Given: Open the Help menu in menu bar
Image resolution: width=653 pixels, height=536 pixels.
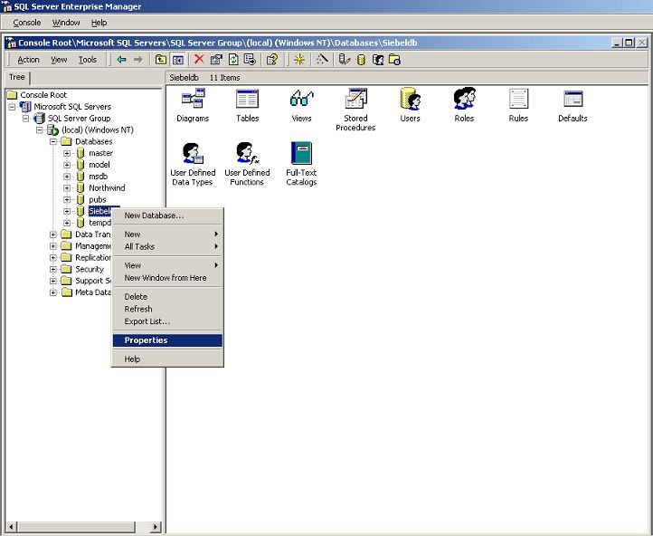Looking at the screenshot, I should point(99,23).
